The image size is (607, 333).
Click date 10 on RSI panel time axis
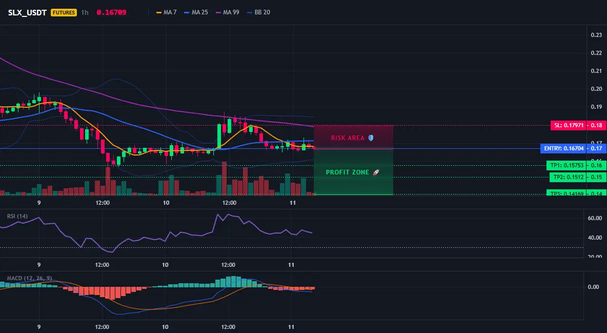click(165, 265)
